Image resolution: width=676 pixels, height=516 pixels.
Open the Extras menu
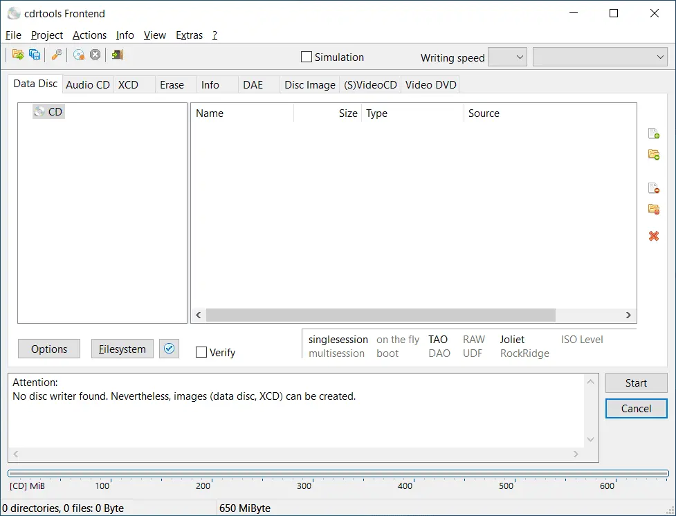(x=190, y=35)
